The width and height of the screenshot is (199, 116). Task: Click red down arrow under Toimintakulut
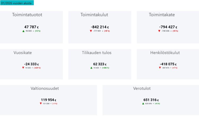(91, 31)
